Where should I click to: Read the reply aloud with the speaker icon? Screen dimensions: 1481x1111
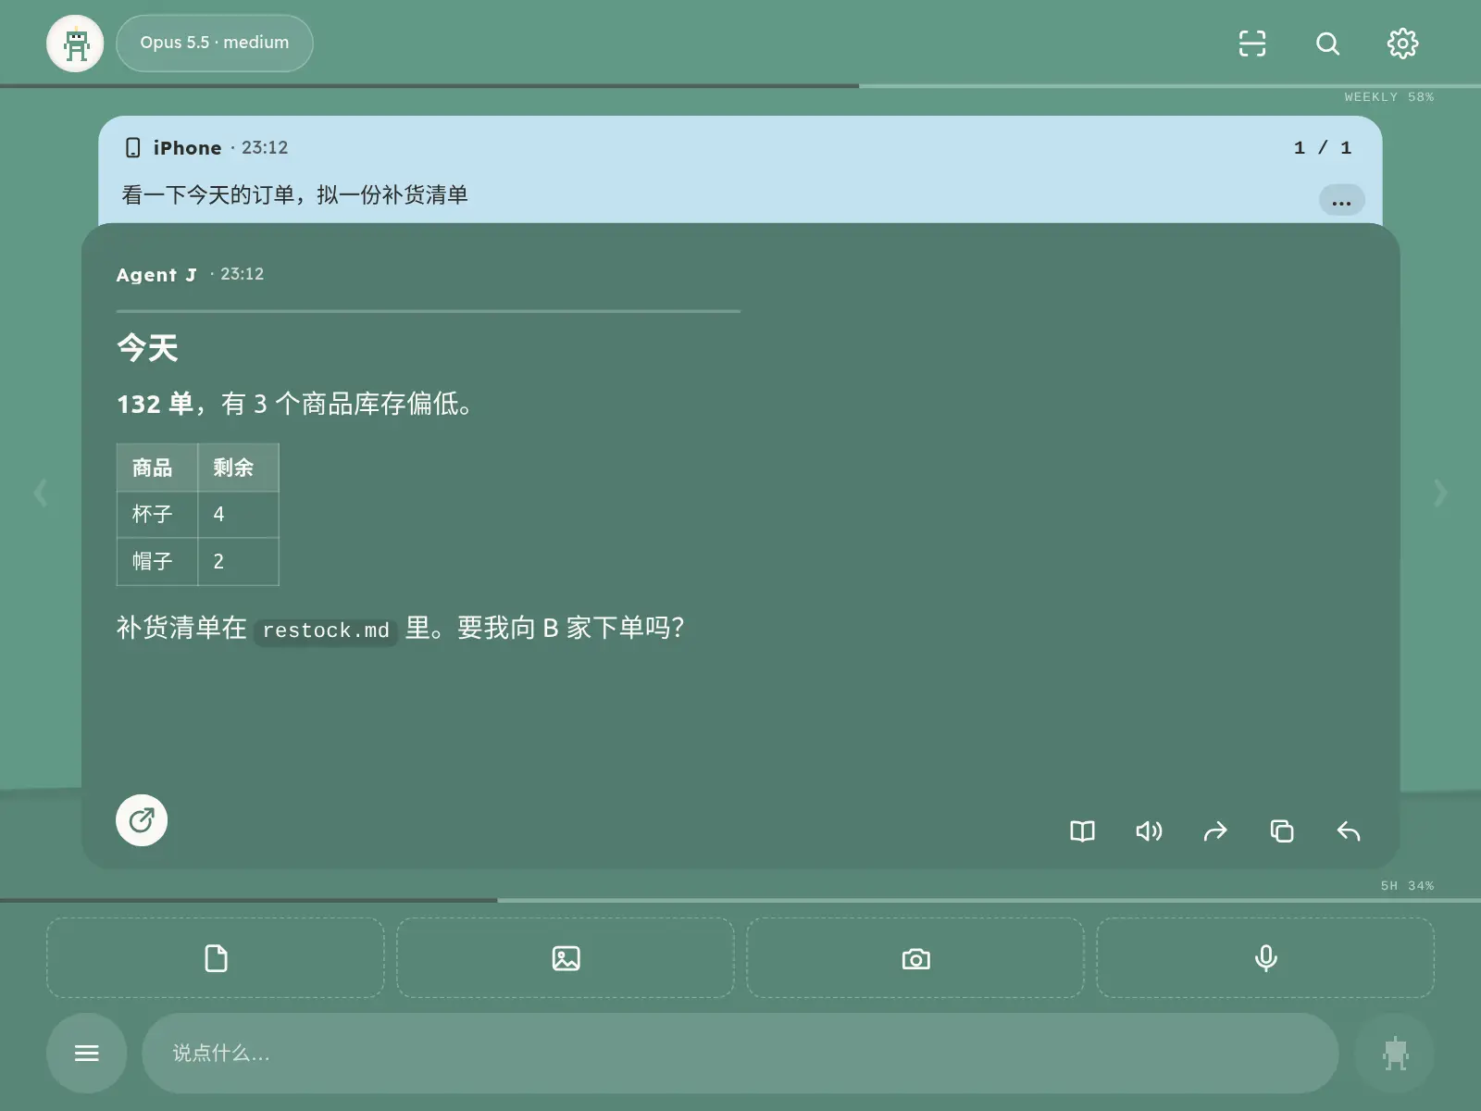[x=1149, y=831]
